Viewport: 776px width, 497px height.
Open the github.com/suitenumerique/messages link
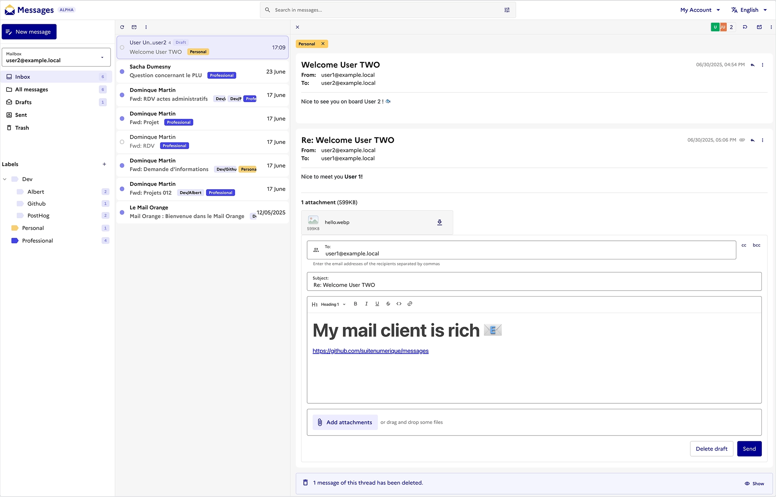[x=370, y=351]
